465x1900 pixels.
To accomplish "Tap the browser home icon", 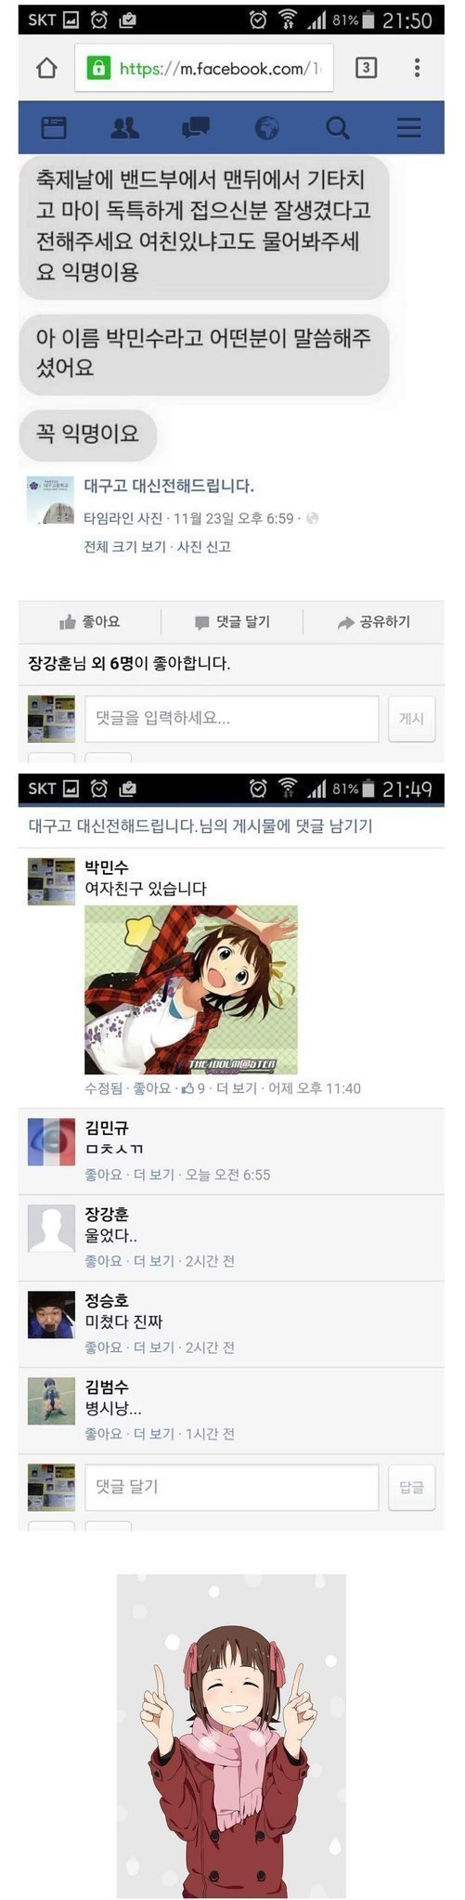I will 46,68.
